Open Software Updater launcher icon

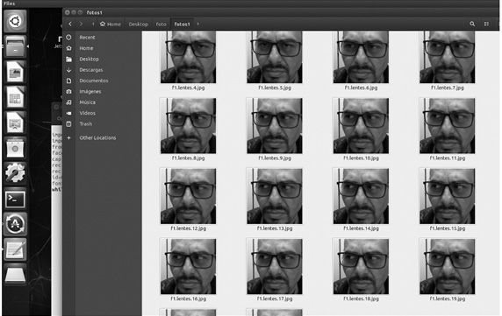pyautogui.click(x=15, y=224)
